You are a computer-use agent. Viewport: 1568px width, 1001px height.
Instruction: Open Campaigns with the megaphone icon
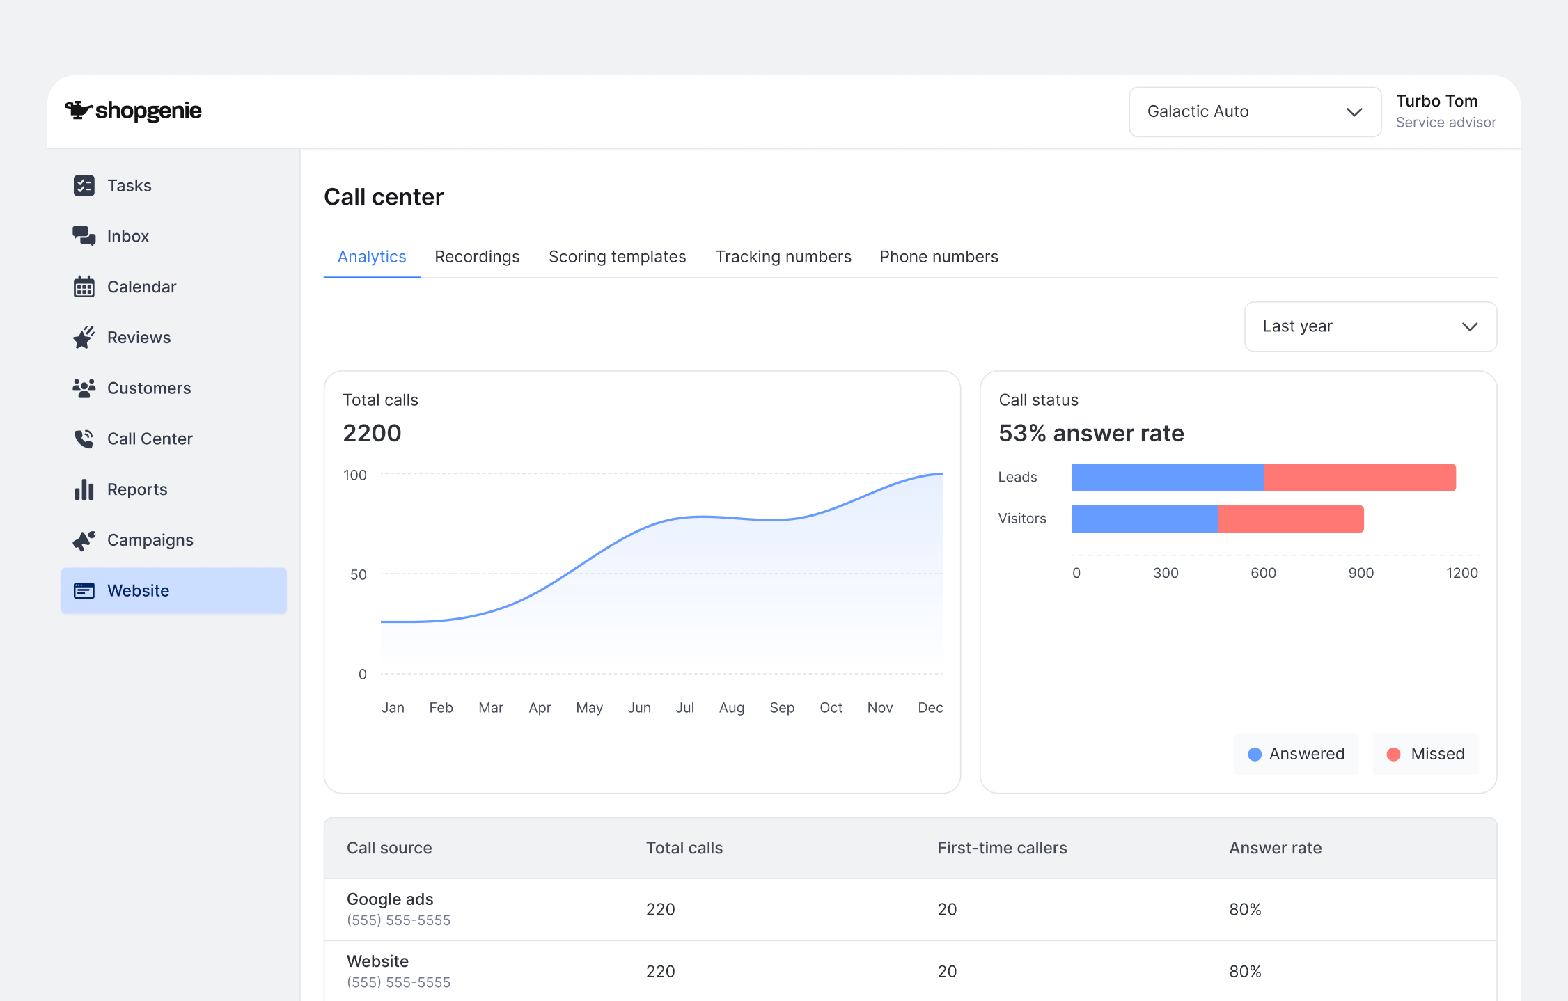click(x=84, y=540)
